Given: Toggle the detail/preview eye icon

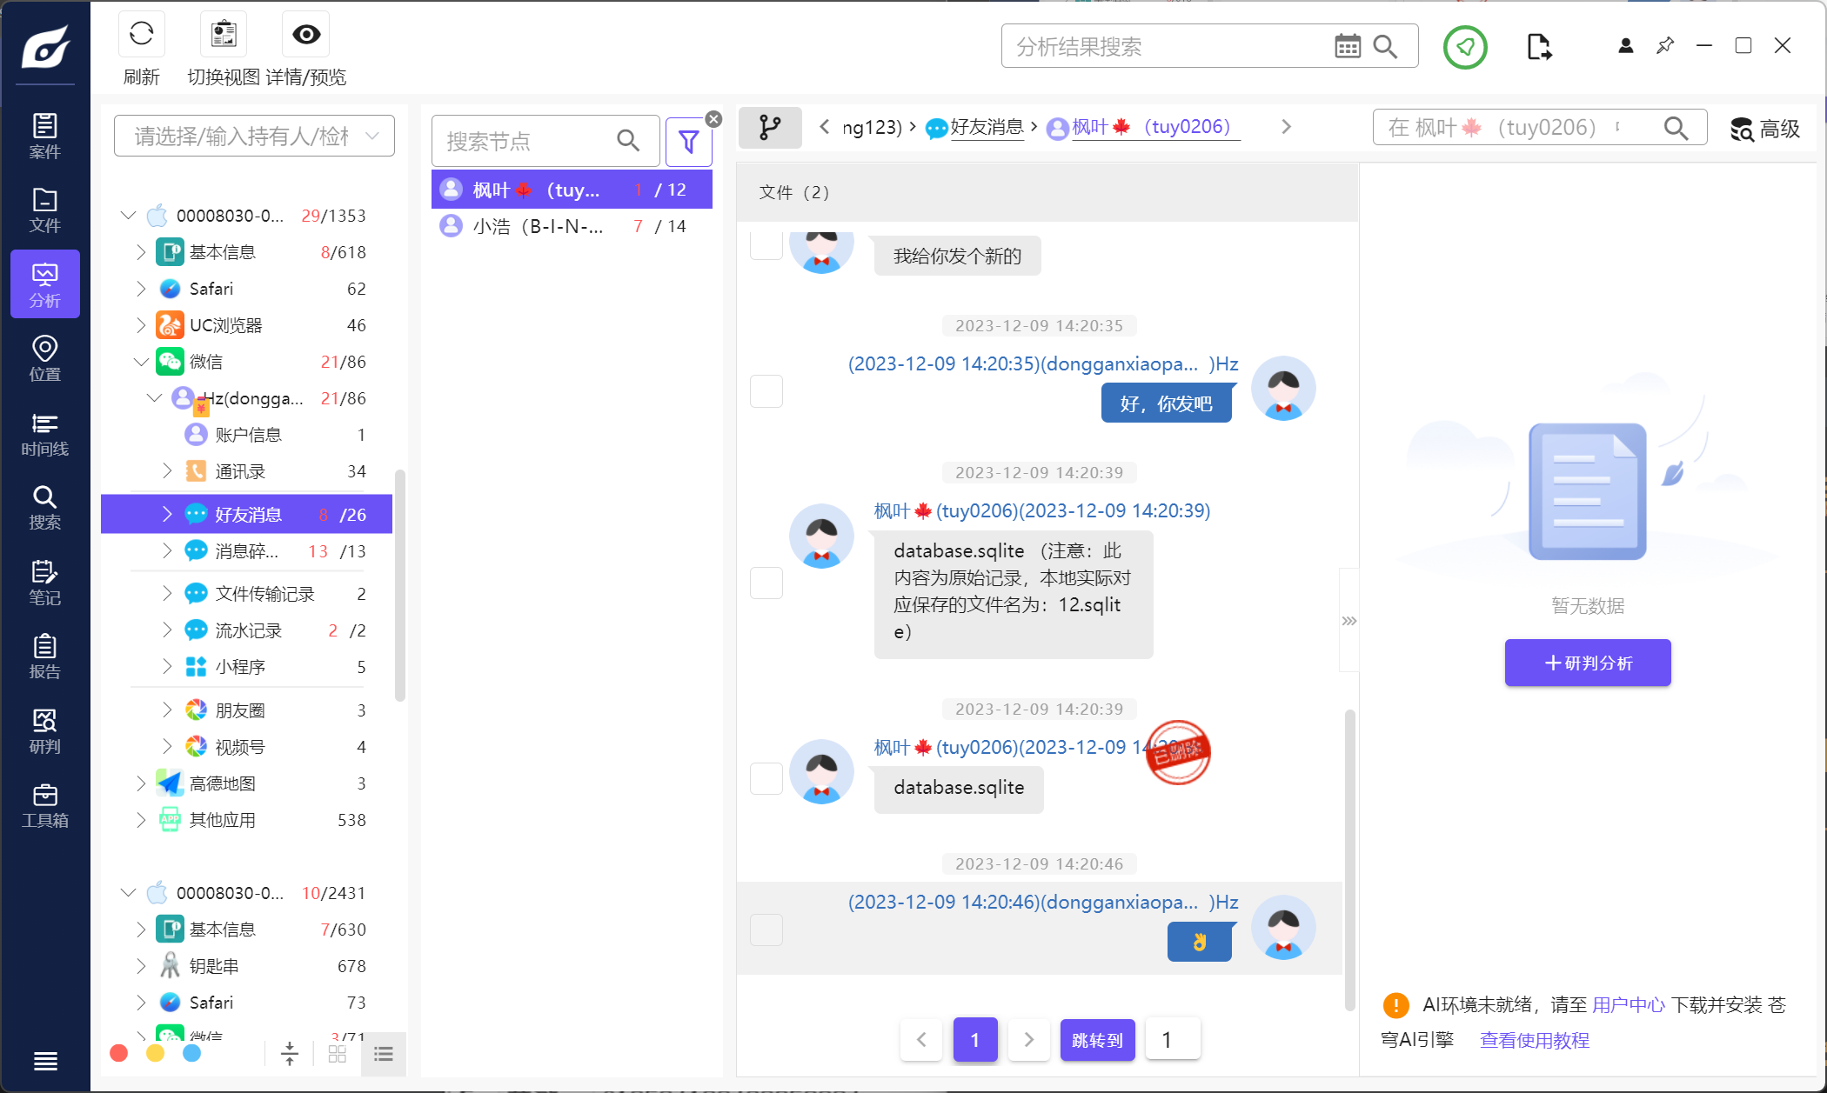Looking at the screenshot, I should click(305, 35).
